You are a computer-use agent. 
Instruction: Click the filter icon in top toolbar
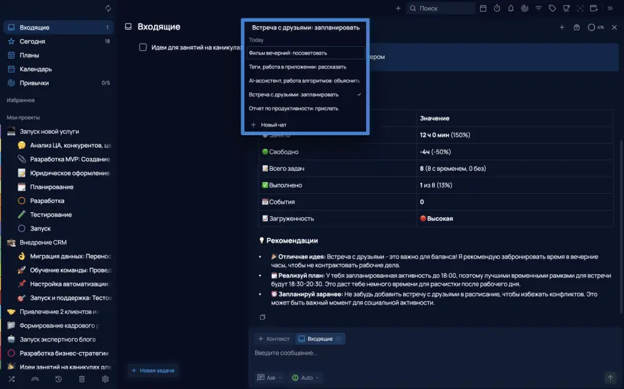[538, 9]
